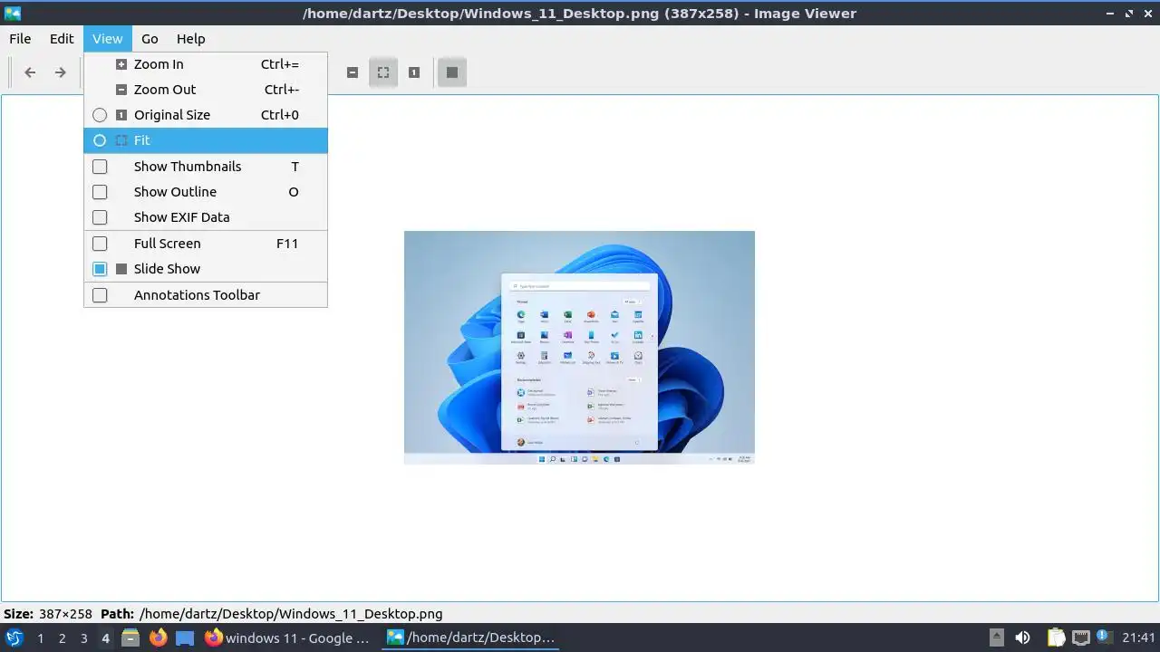1160x652 pixels.
Task: Switch to workspace 2
Action: pos(62,638)
